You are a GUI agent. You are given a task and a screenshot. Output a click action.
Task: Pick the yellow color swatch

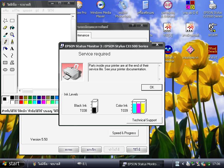[x=25, y=102]
